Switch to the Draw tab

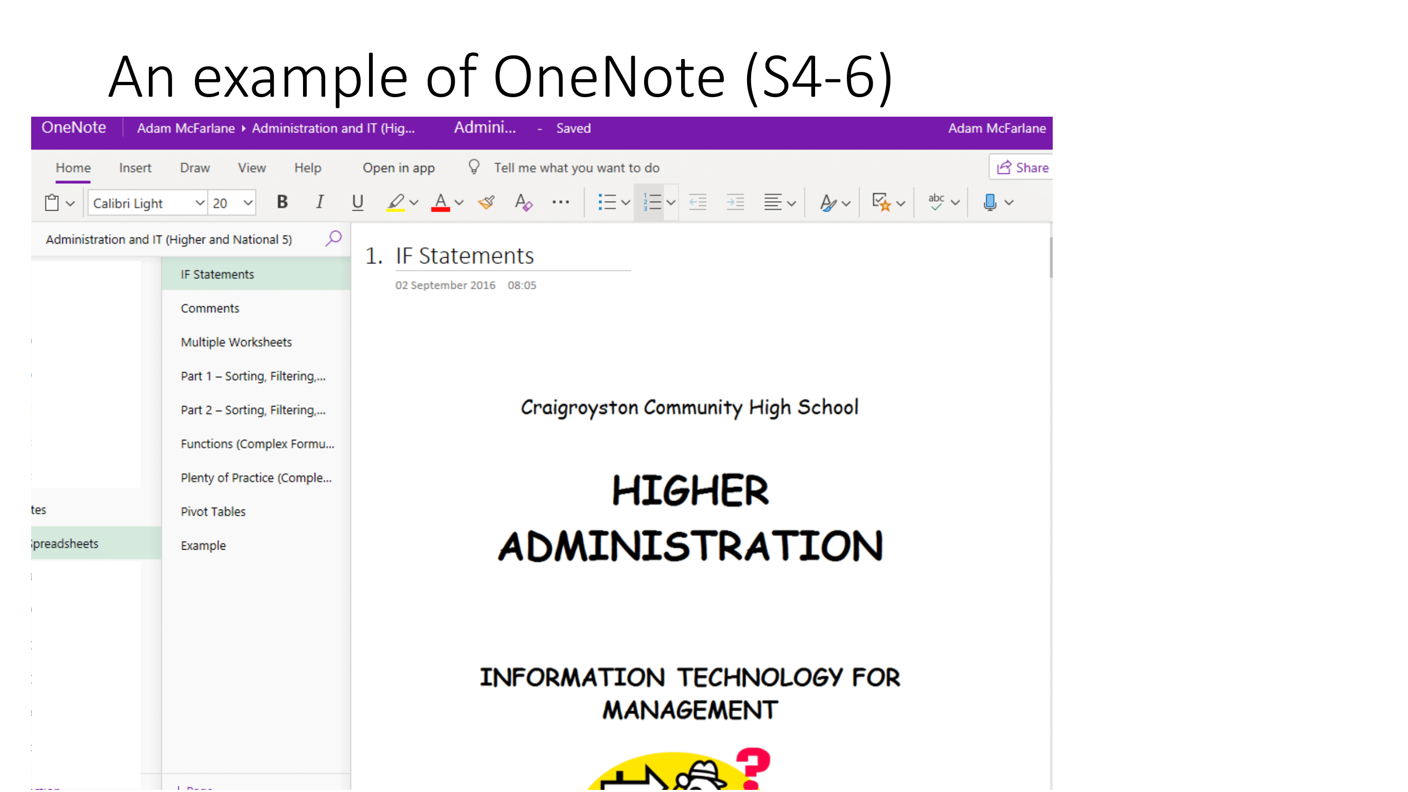(x=195, y=168)
